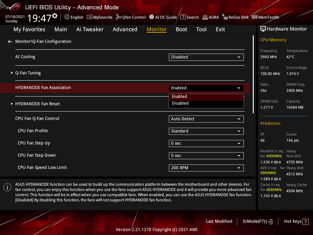
Task: Expand the HYDRANODE Fan Reset entry
Action: coord(38,104)
